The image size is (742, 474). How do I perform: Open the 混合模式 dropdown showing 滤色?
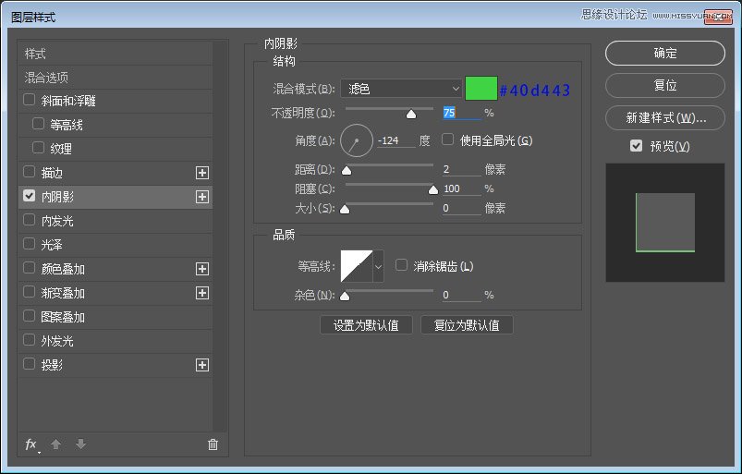[401, 89]
